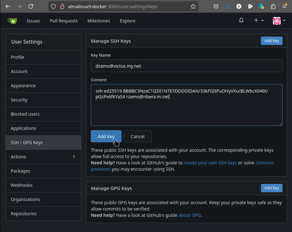Image resolution: width=292 pixels, height=232 pixels.
Task: Cancel adding the SSH key
Action: [x=137, y=136]
